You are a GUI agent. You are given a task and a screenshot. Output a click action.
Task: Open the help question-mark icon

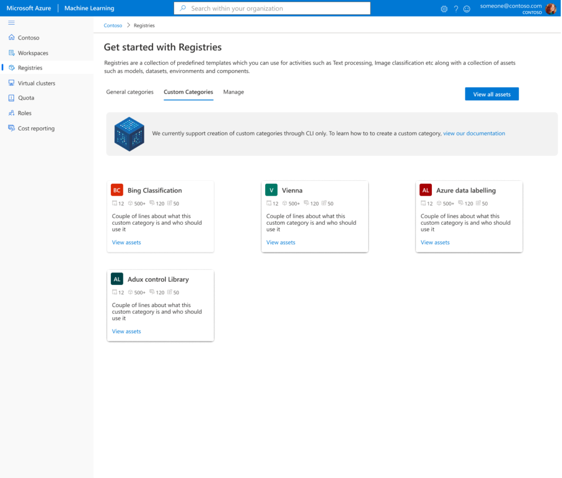pyautogui.click(x=456, y=9)
